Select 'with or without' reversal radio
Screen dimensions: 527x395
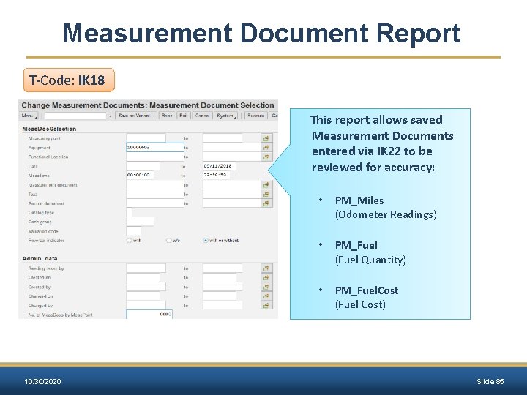[206, 241]
